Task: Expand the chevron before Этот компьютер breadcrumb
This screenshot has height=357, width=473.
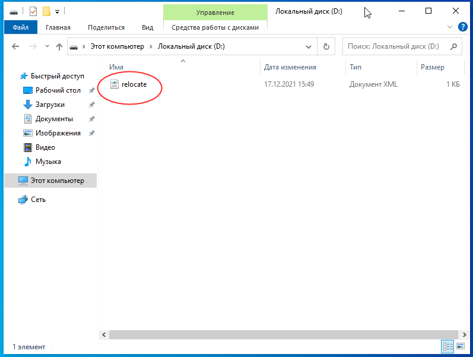Action: pyautogui.click(x=84, y=46)
